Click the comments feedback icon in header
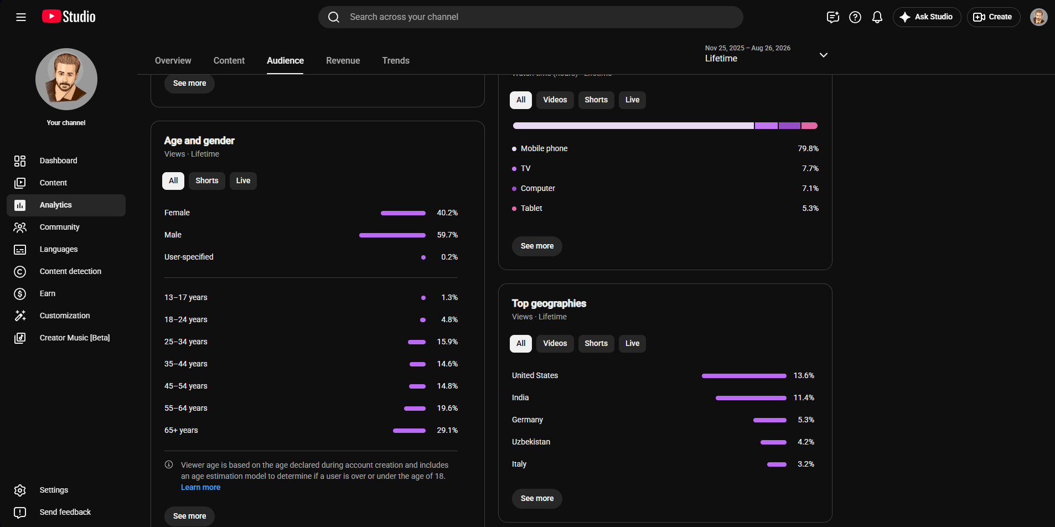This screenshot has width=1055, height=527. (x=833, y=17)
